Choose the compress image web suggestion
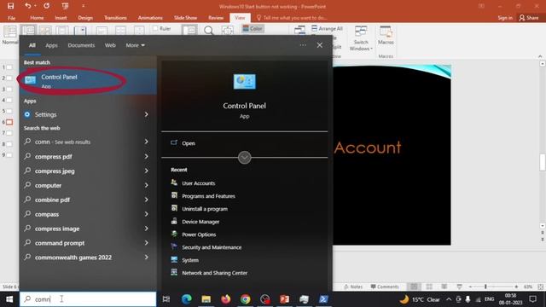This screenshot has width=546, height=307. pos(57,229)
